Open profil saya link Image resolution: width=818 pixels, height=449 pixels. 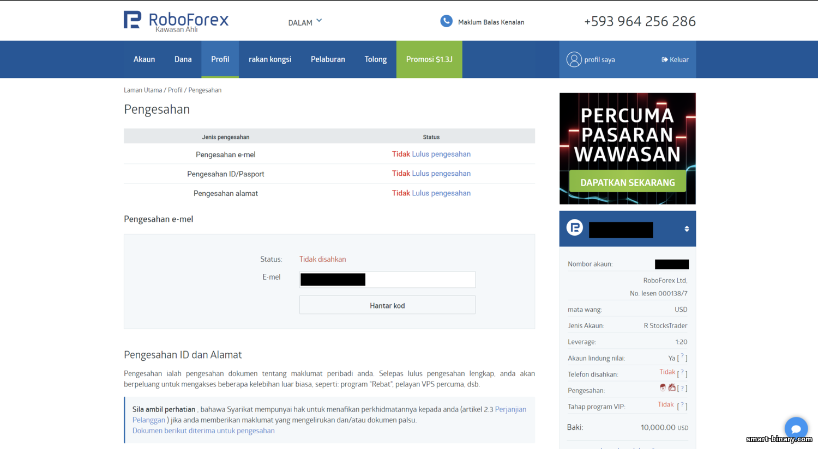pyautogui.click(x=599, y=60)
